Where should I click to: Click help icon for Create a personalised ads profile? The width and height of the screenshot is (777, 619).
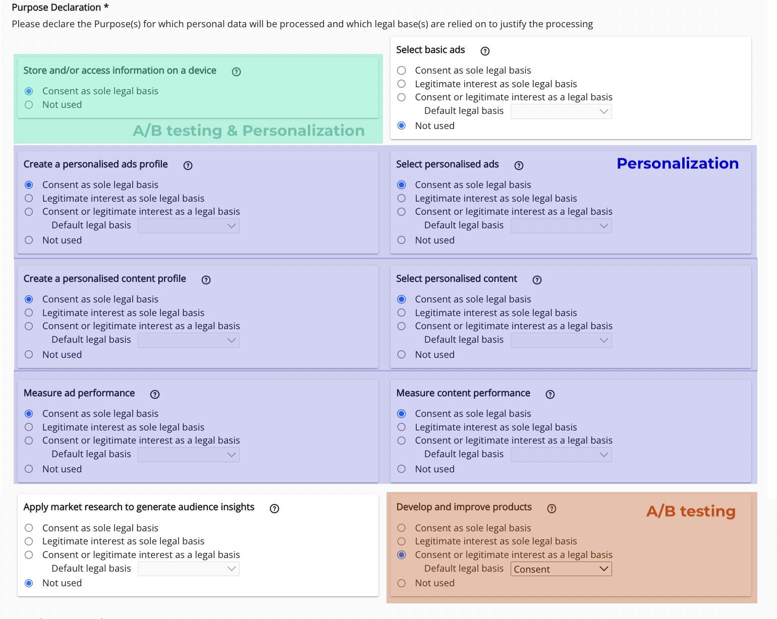tap(188, 165)
